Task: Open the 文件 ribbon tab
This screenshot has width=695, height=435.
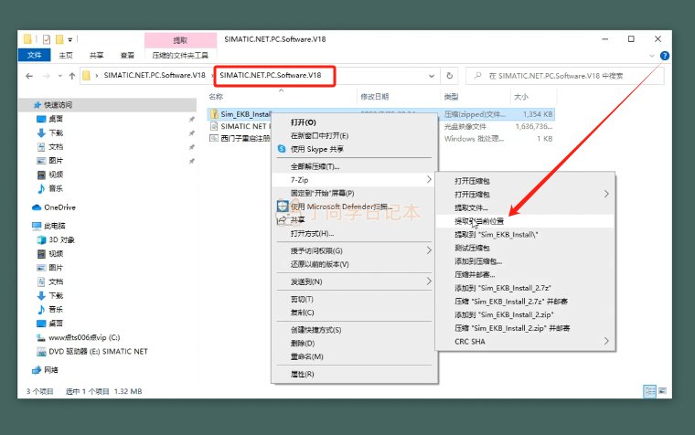Action: point(34,55)
